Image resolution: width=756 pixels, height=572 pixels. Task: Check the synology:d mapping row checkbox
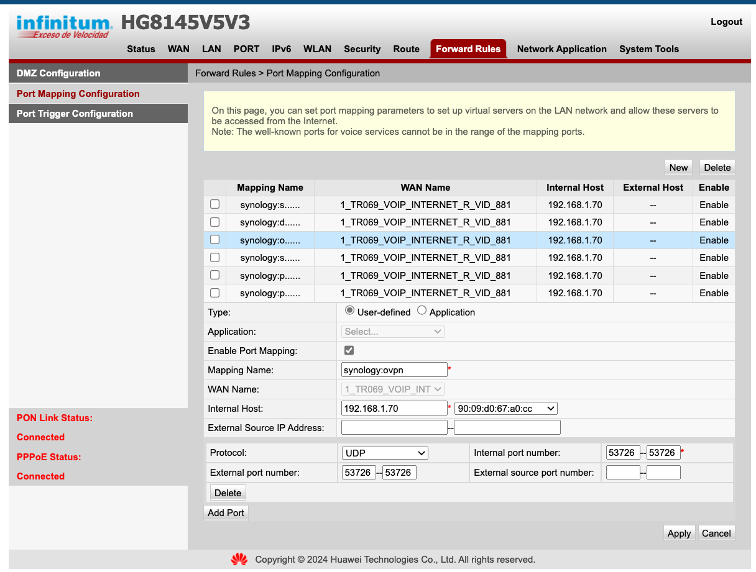[x=214, y=222]
